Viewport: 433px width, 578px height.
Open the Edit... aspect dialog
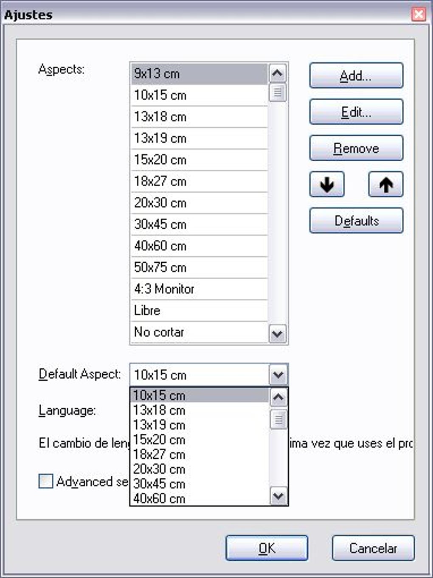pos(356,112)
